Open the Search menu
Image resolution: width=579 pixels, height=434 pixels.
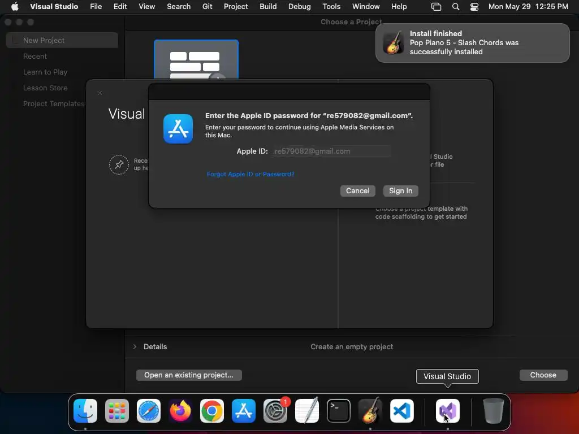178,6
